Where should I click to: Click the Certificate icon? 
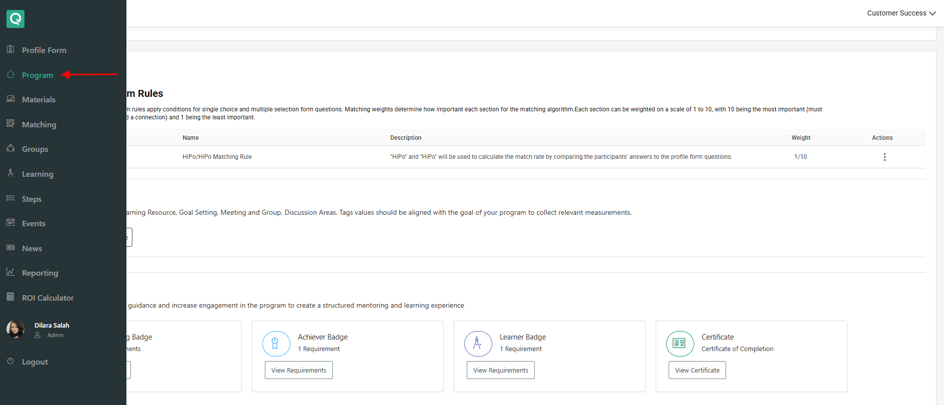[x=680, y=344]
